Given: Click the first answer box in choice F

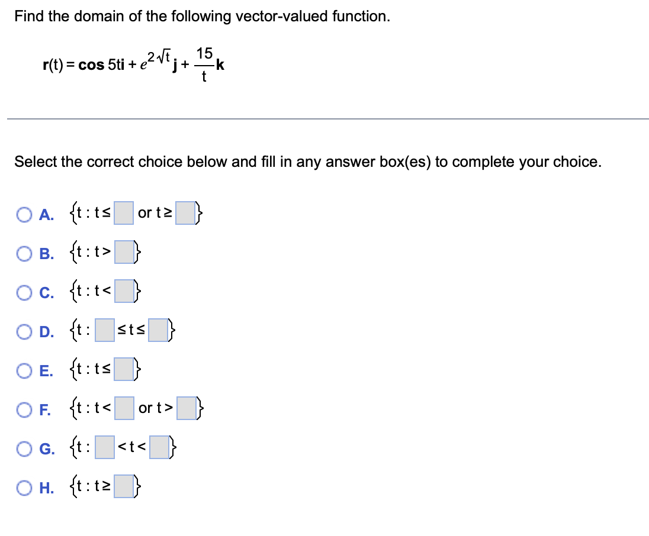Looking at the screenshot, I should coord(124,409).
